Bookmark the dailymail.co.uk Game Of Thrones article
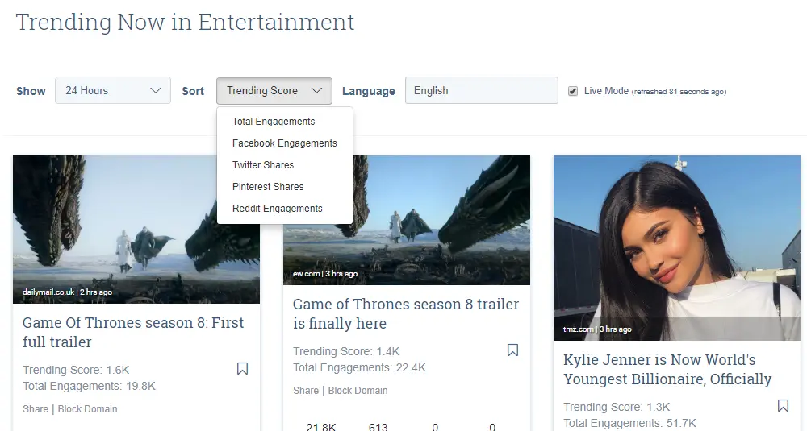The image size is (807, 431). click(x=242, y=369)
